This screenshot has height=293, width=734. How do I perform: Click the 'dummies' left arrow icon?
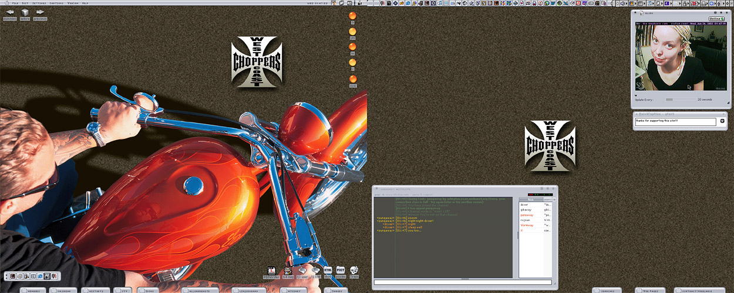(10, 13)
